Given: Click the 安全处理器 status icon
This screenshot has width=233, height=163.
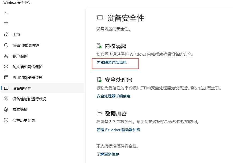Looking at the screenshot, I should click(99, 79).
